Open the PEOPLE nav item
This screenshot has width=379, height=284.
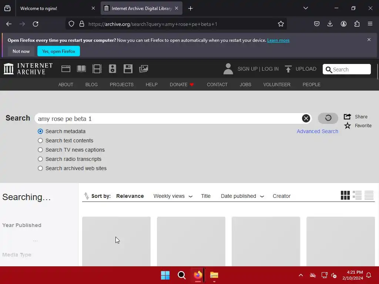312,85
